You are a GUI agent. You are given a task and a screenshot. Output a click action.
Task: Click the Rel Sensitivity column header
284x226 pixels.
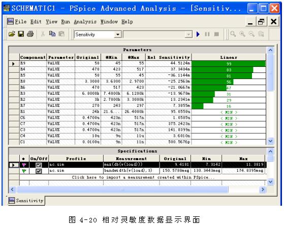tap(169, 57)
